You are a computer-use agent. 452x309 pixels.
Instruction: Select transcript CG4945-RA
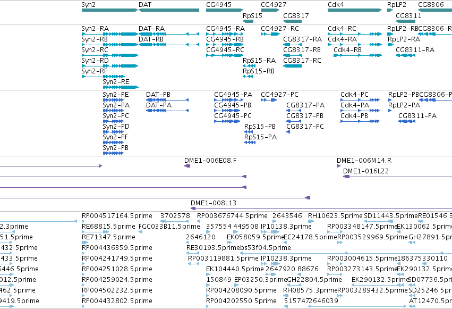tap(225, 34)
